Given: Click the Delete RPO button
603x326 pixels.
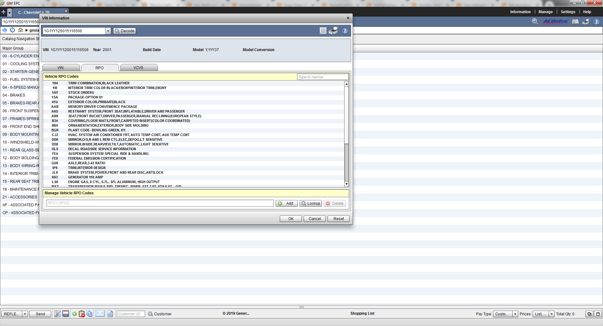Looking at the screenshot, I should 335,203.
